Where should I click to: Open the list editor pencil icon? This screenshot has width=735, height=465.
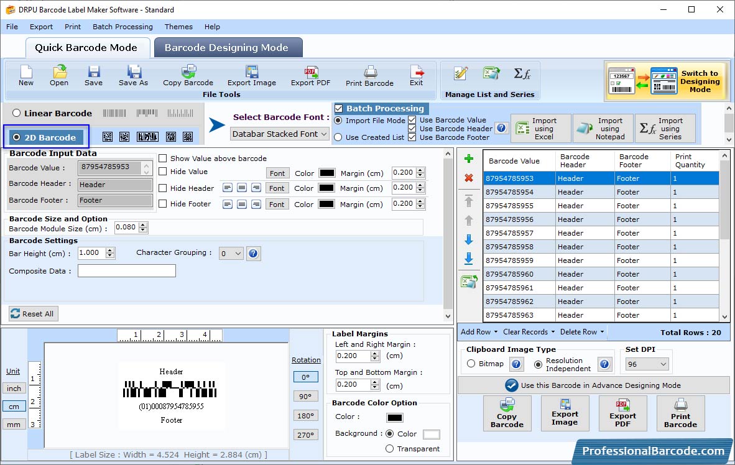click(461, 73)
